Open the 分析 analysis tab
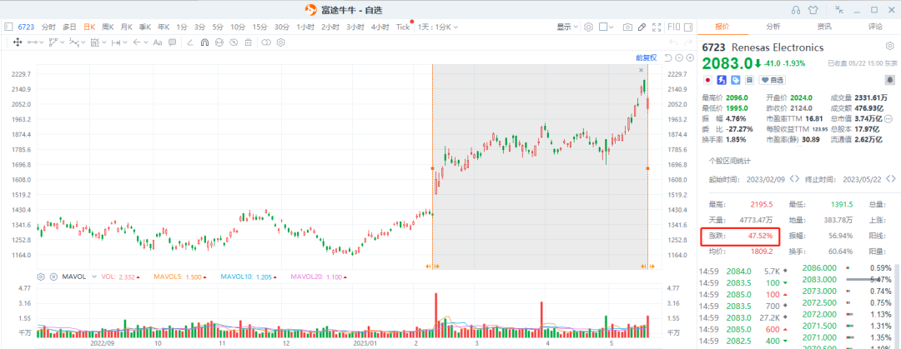901x349 pixels. (x=773, y=27)
